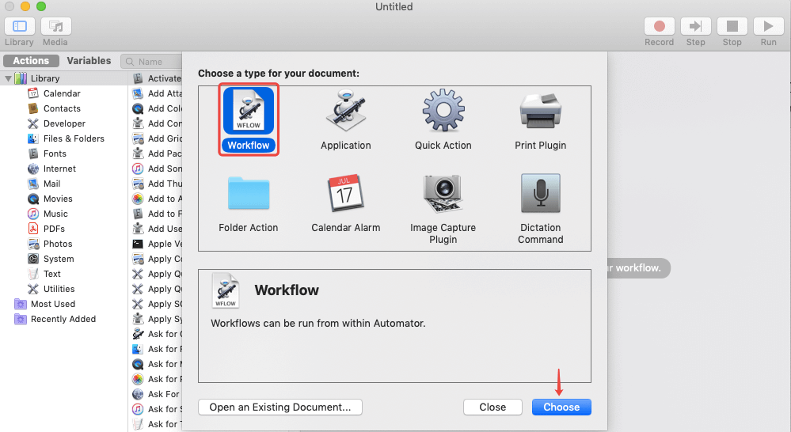
Task: Select Files & Folders in the library
Action: 74,138
